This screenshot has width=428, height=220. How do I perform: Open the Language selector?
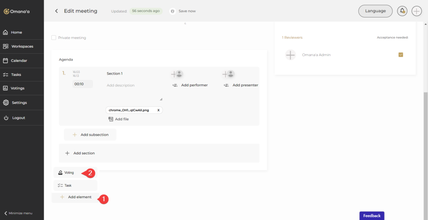[x=375, y=11]
